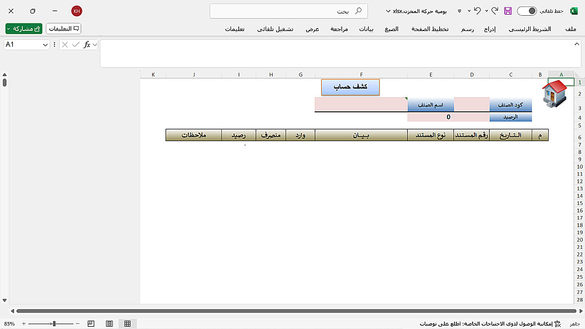Confirm the formula bar entry (checkmark)
This screenshot has height=329, width=585.
click(75, 44)
